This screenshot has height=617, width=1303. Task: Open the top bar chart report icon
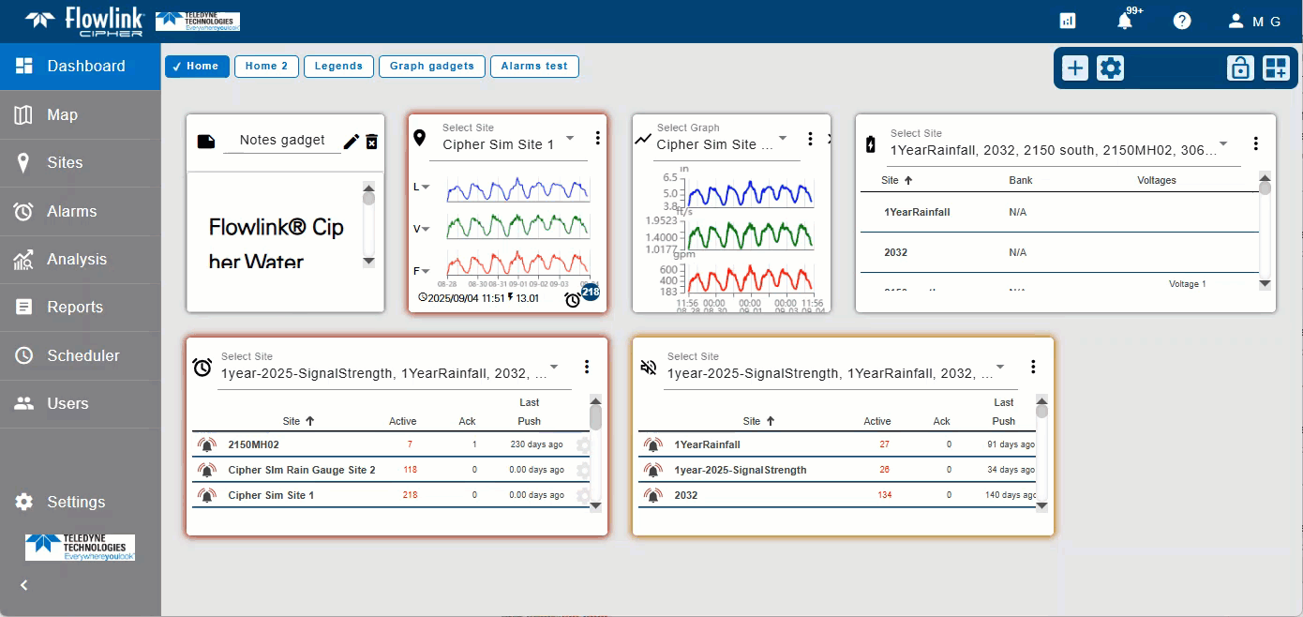coord(1068,21)
